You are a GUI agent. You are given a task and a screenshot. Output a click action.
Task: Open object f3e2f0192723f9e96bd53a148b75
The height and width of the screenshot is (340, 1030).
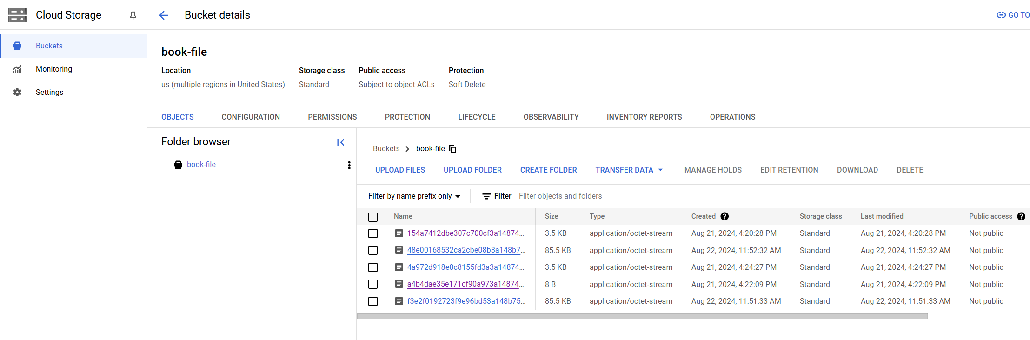click(x=466, y=301)
